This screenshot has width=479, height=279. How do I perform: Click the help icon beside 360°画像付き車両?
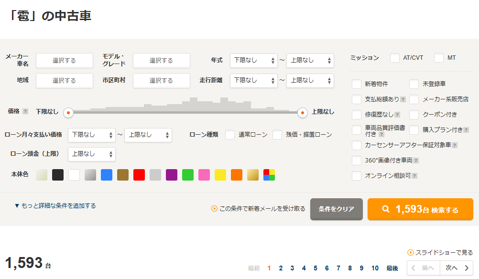click(x=416, y=161)
